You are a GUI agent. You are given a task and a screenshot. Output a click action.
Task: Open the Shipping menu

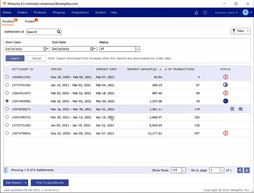[x=59, y=13]
